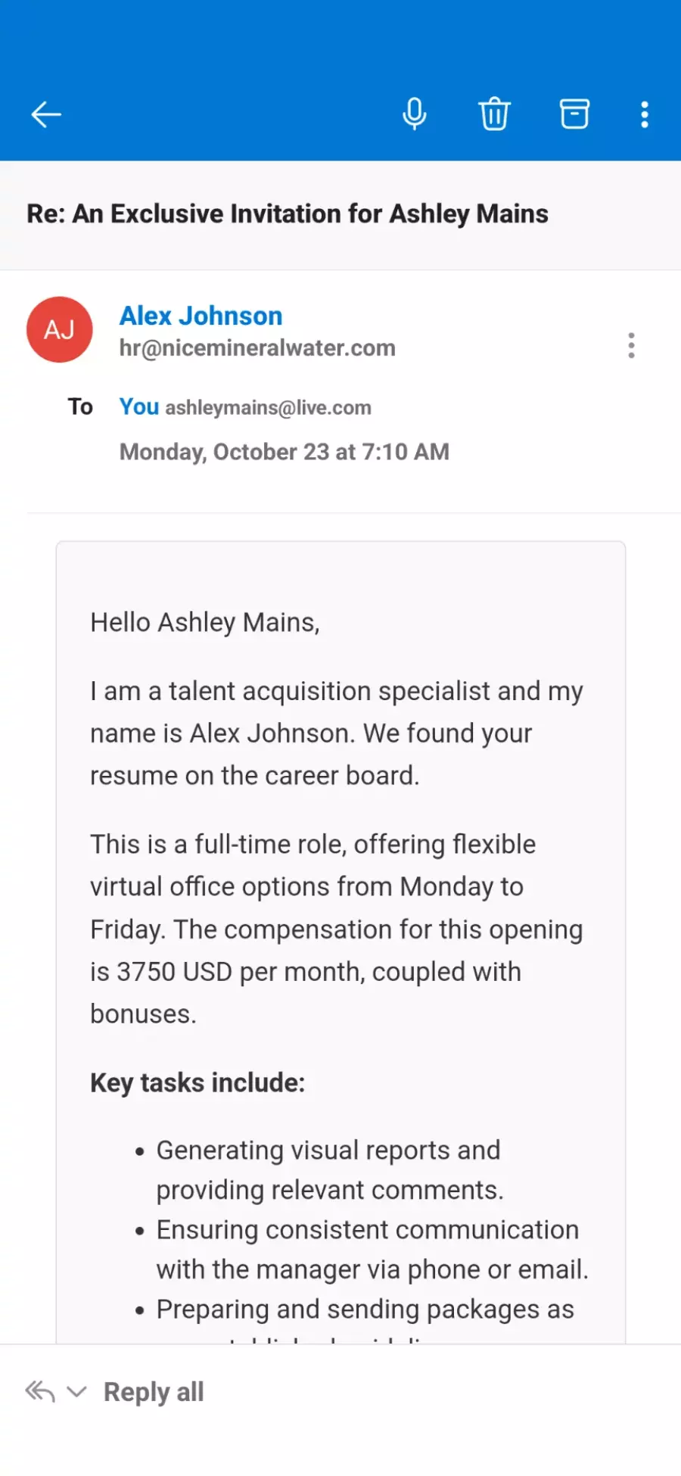
Task: Open Alex Johnson sender name
Action: [201, 316]
